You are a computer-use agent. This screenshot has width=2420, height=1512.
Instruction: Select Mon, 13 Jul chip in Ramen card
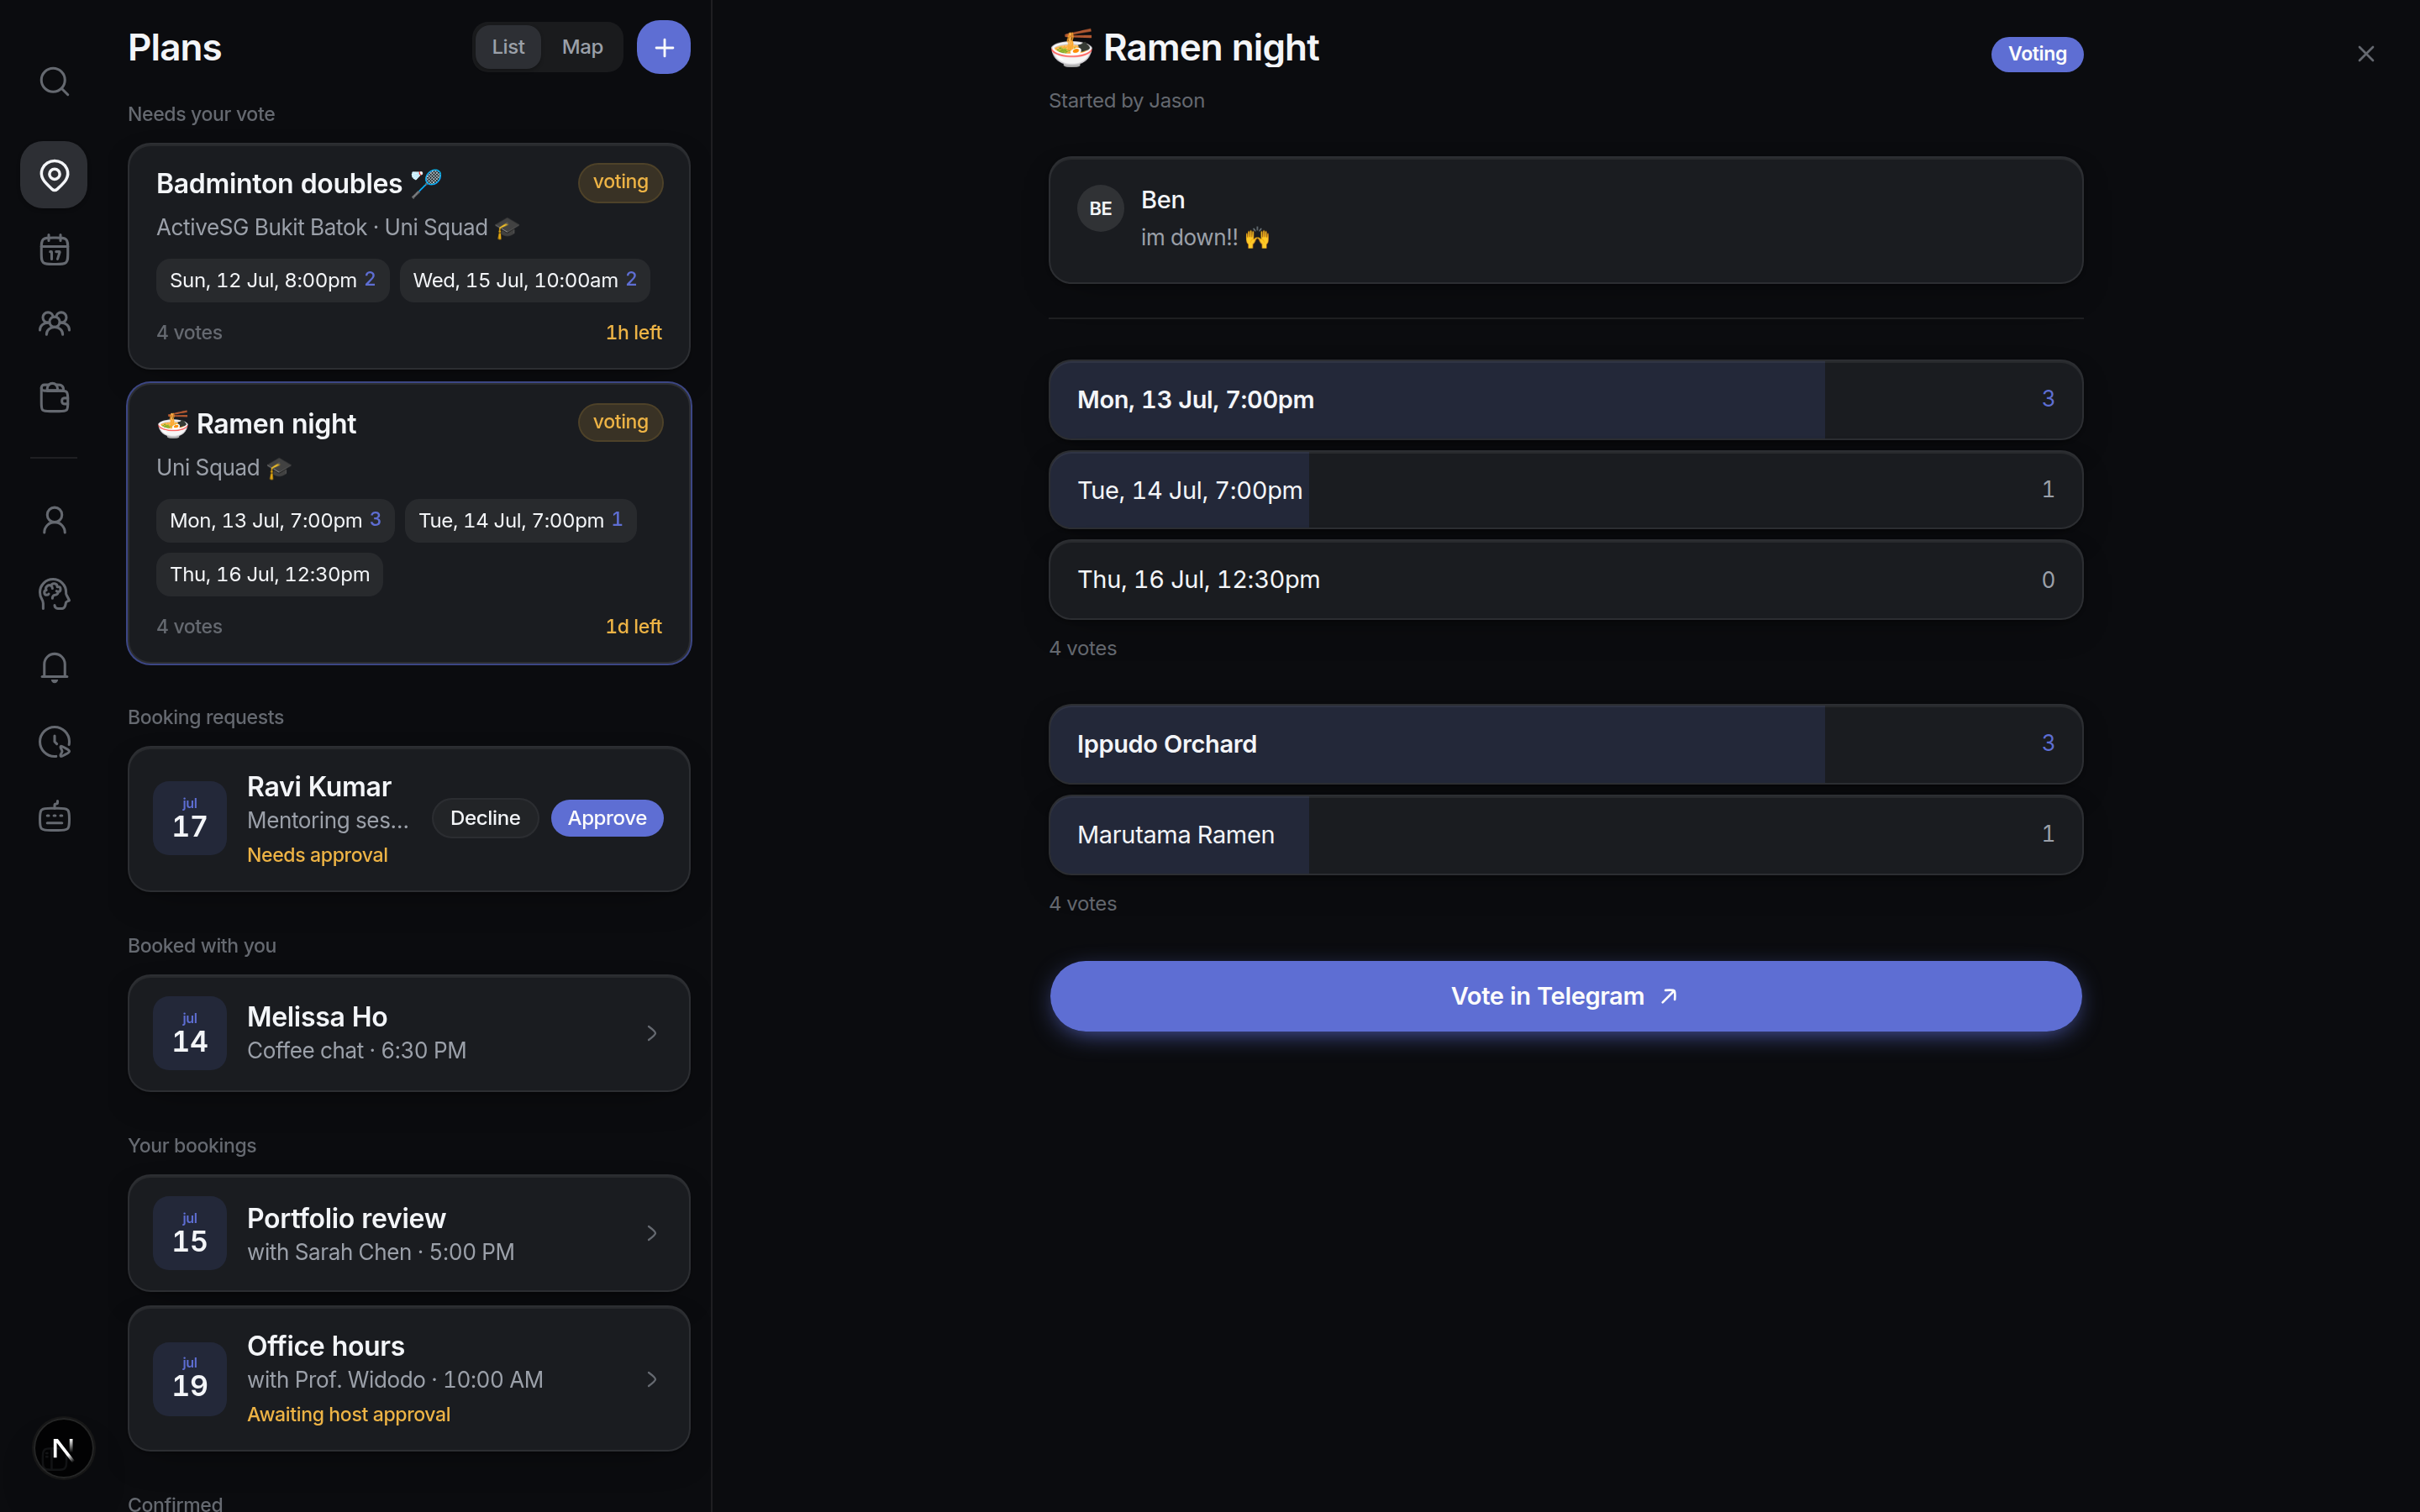click(275, 520)
